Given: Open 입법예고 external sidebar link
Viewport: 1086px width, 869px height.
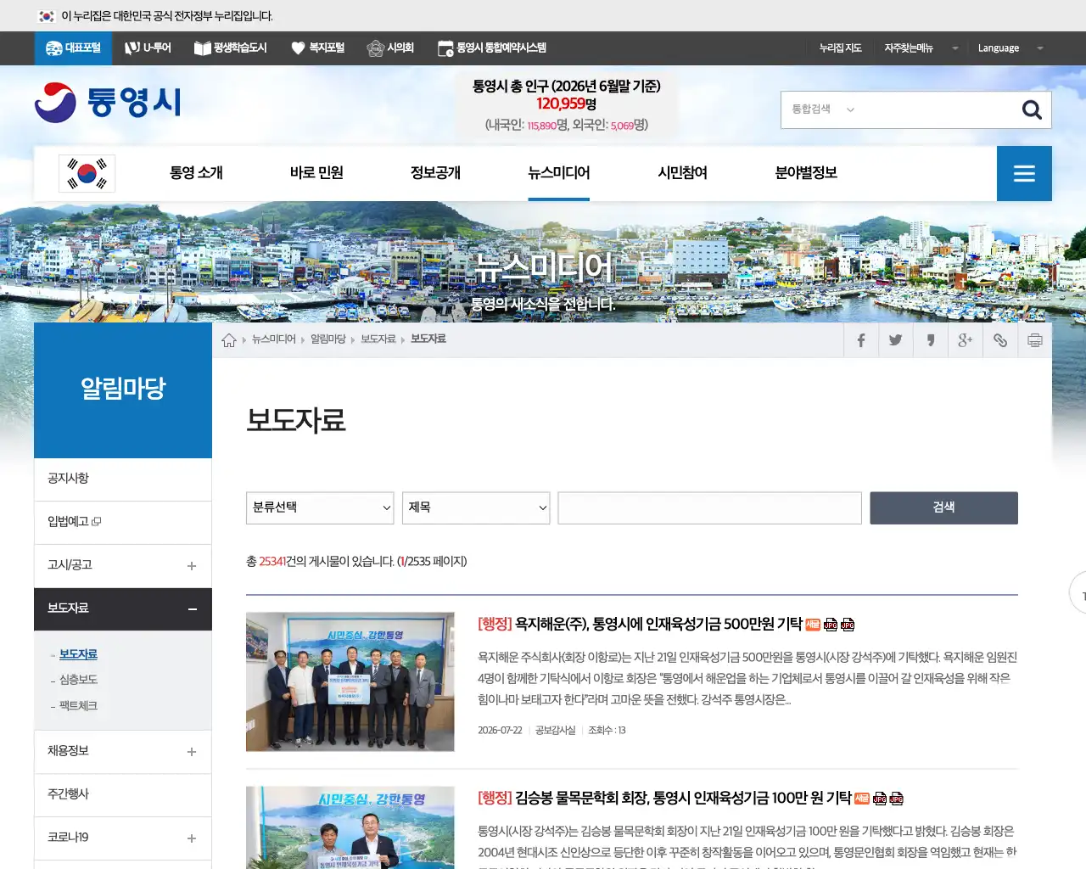Looking at the screenshot, I should [x=123, y=523].
